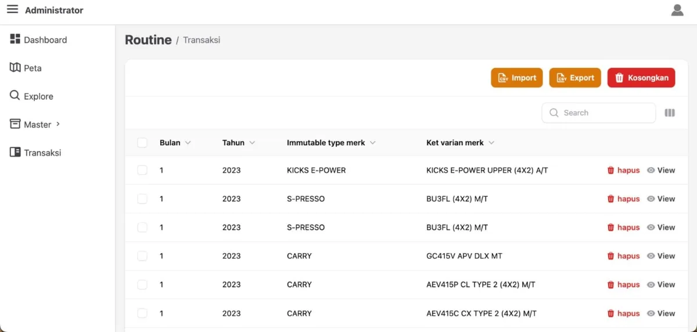Click the Peta map icon
The height and width of the screenshot is (332, 697).
point(15,67)
